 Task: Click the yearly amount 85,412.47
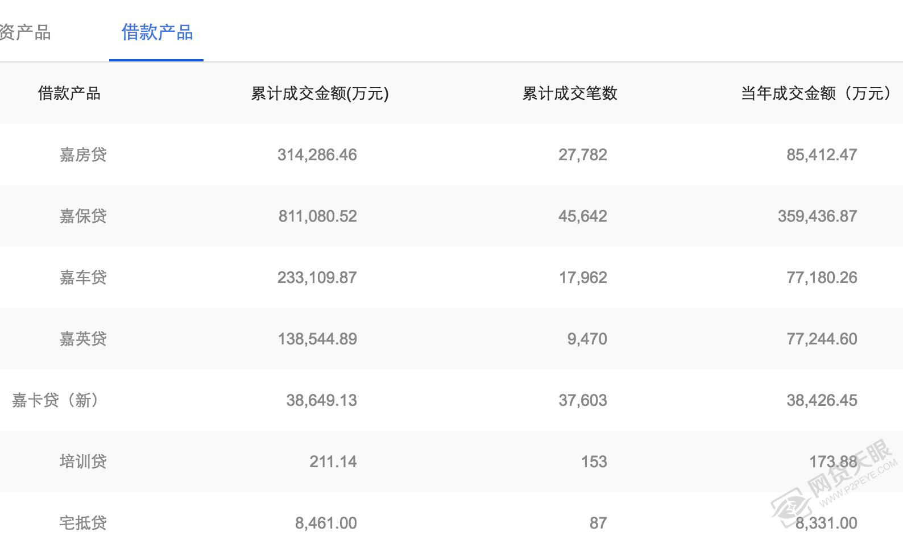(822, 155)
